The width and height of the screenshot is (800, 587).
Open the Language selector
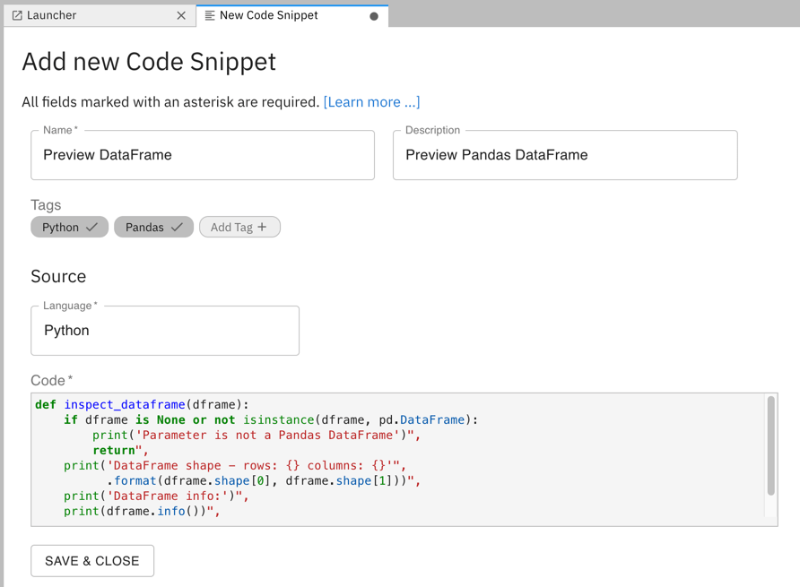(x=165, y=330)
